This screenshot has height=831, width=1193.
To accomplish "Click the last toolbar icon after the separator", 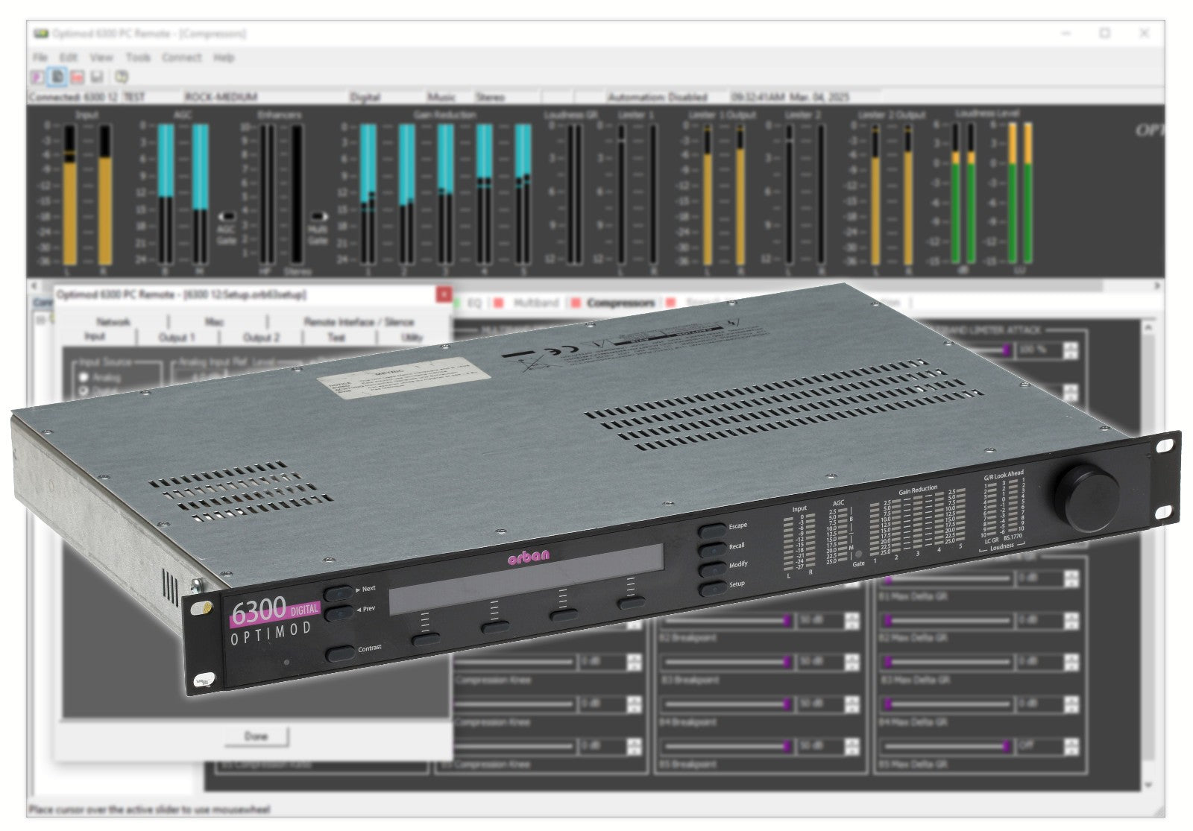I will coord(122,77).
